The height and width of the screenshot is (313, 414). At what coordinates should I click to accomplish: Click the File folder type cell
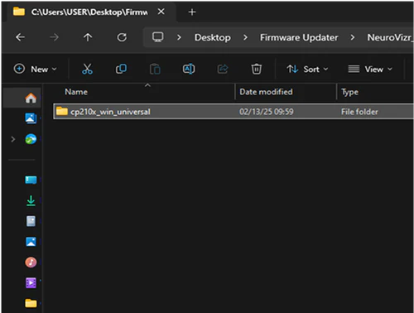click(x=359, y=112)
